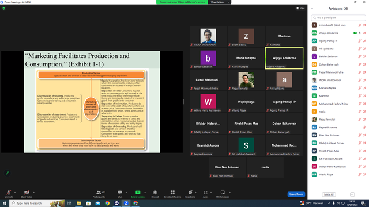The width and height of the screenshot is (369, 207).
Task: Select Regy Reynaldi video tile
Action: [246, 80]
